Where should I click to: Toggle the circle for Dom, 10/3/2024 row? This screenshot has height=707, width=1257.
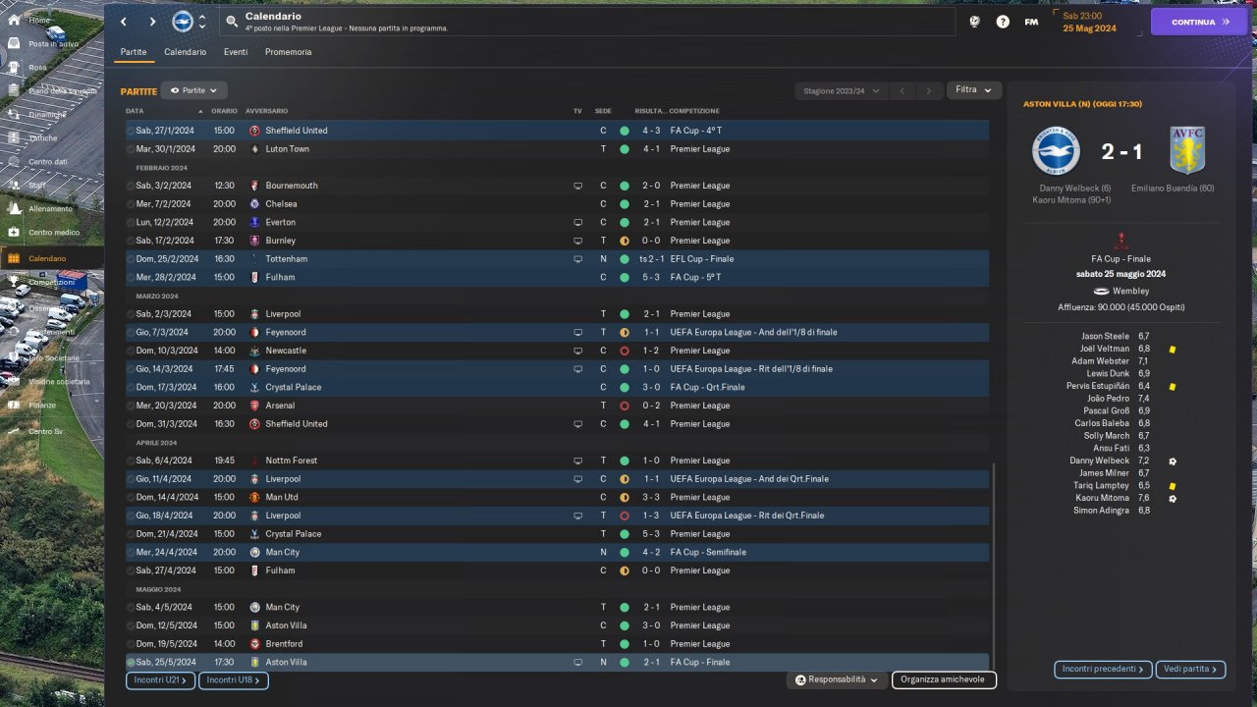click(x=131, y=351)
